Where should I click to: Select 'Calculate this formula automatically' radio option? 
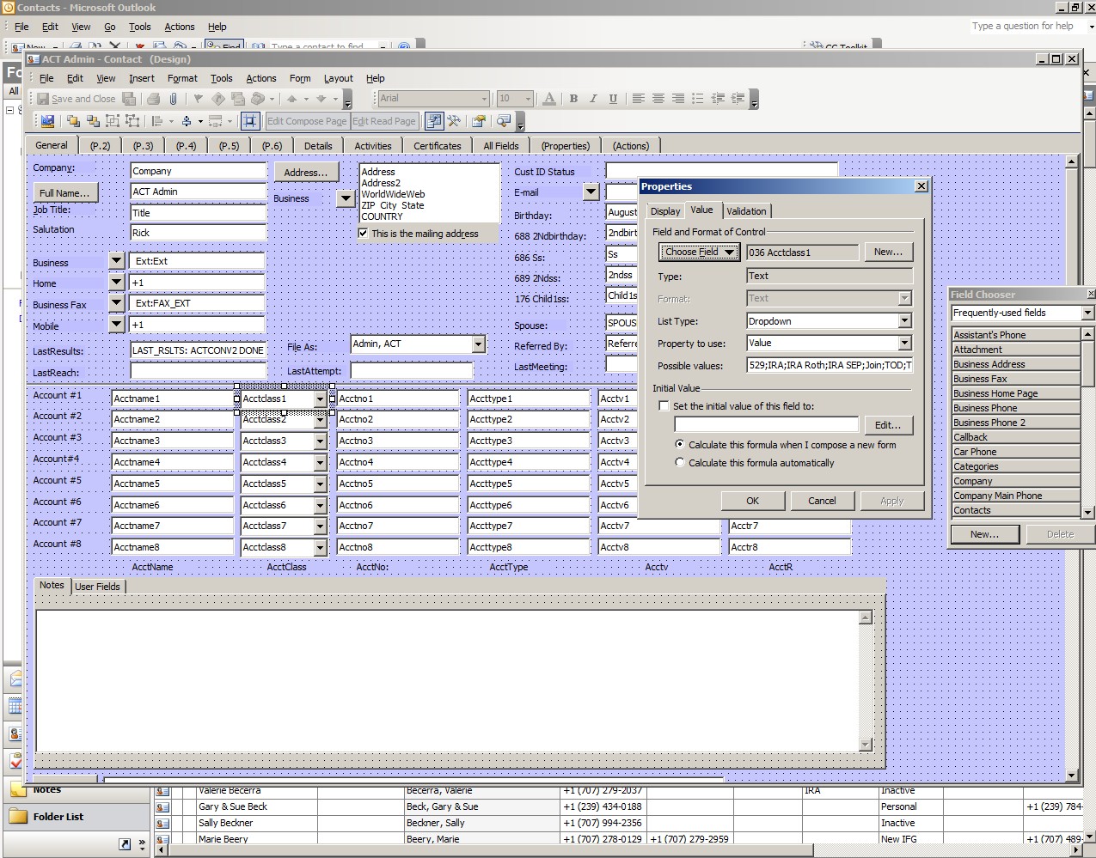click(x=680, y=463)
